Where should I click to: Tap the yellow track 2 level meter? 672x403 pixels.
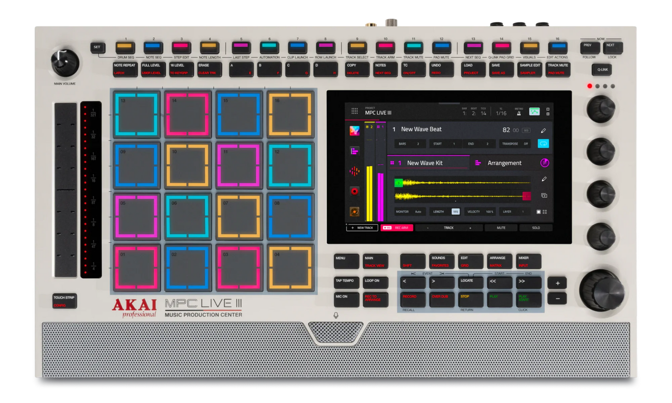pos(370,193)
